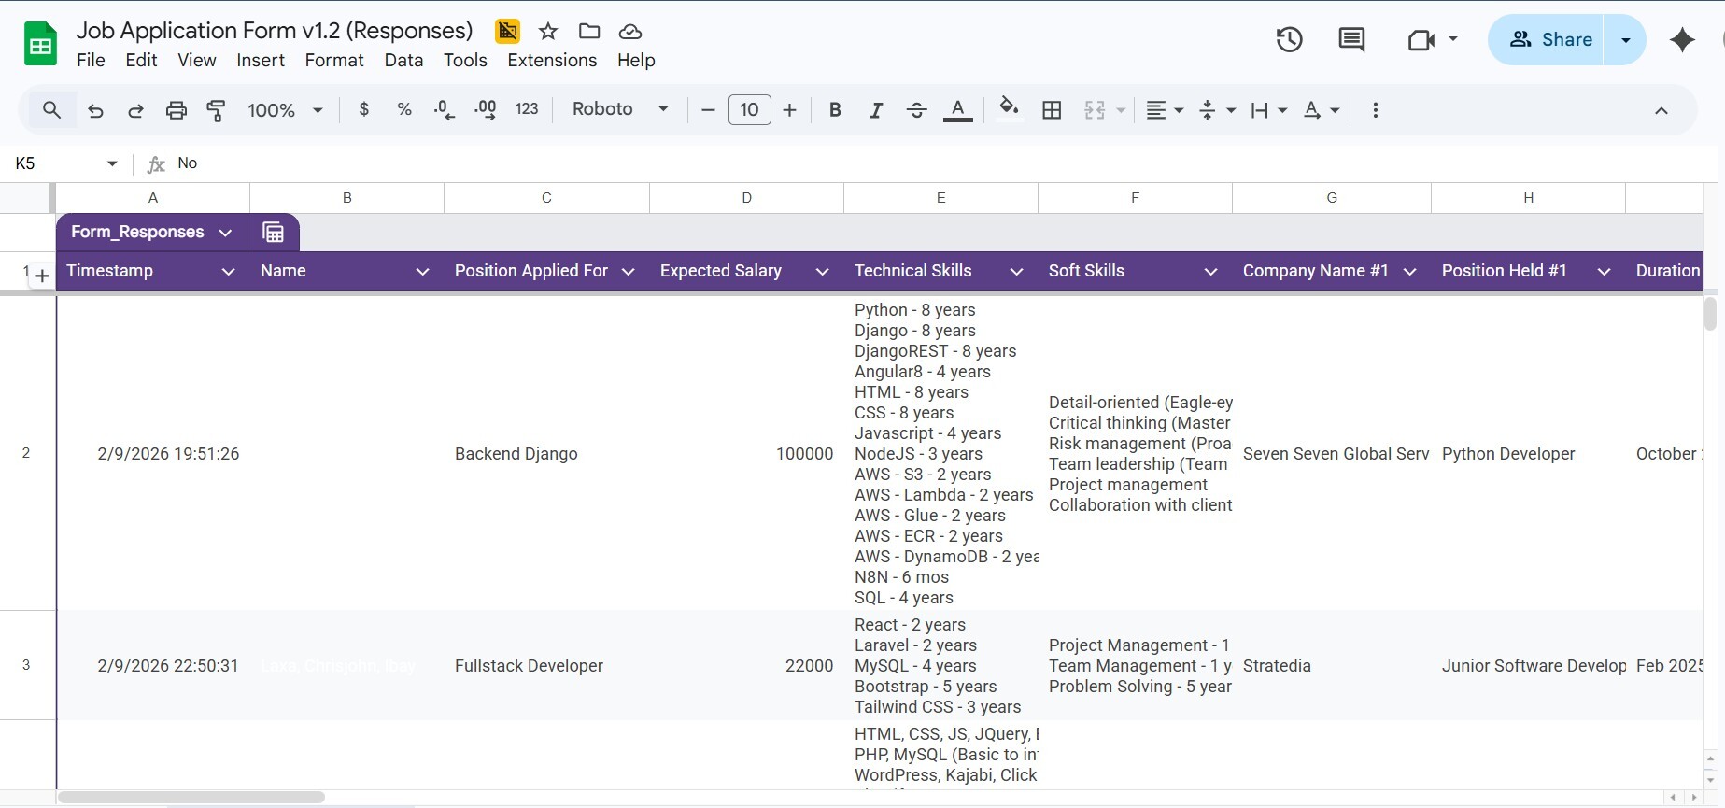The height and width of the screenshot is (808, 1725).
Task: Increase decimal places
Action: [486, 110]
